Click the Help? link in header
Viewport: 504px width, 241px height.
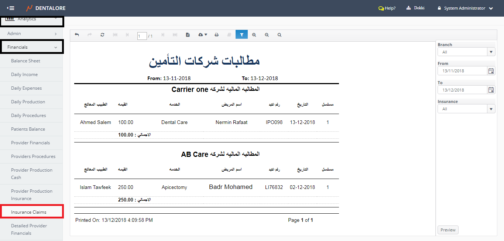click(387, 8)
